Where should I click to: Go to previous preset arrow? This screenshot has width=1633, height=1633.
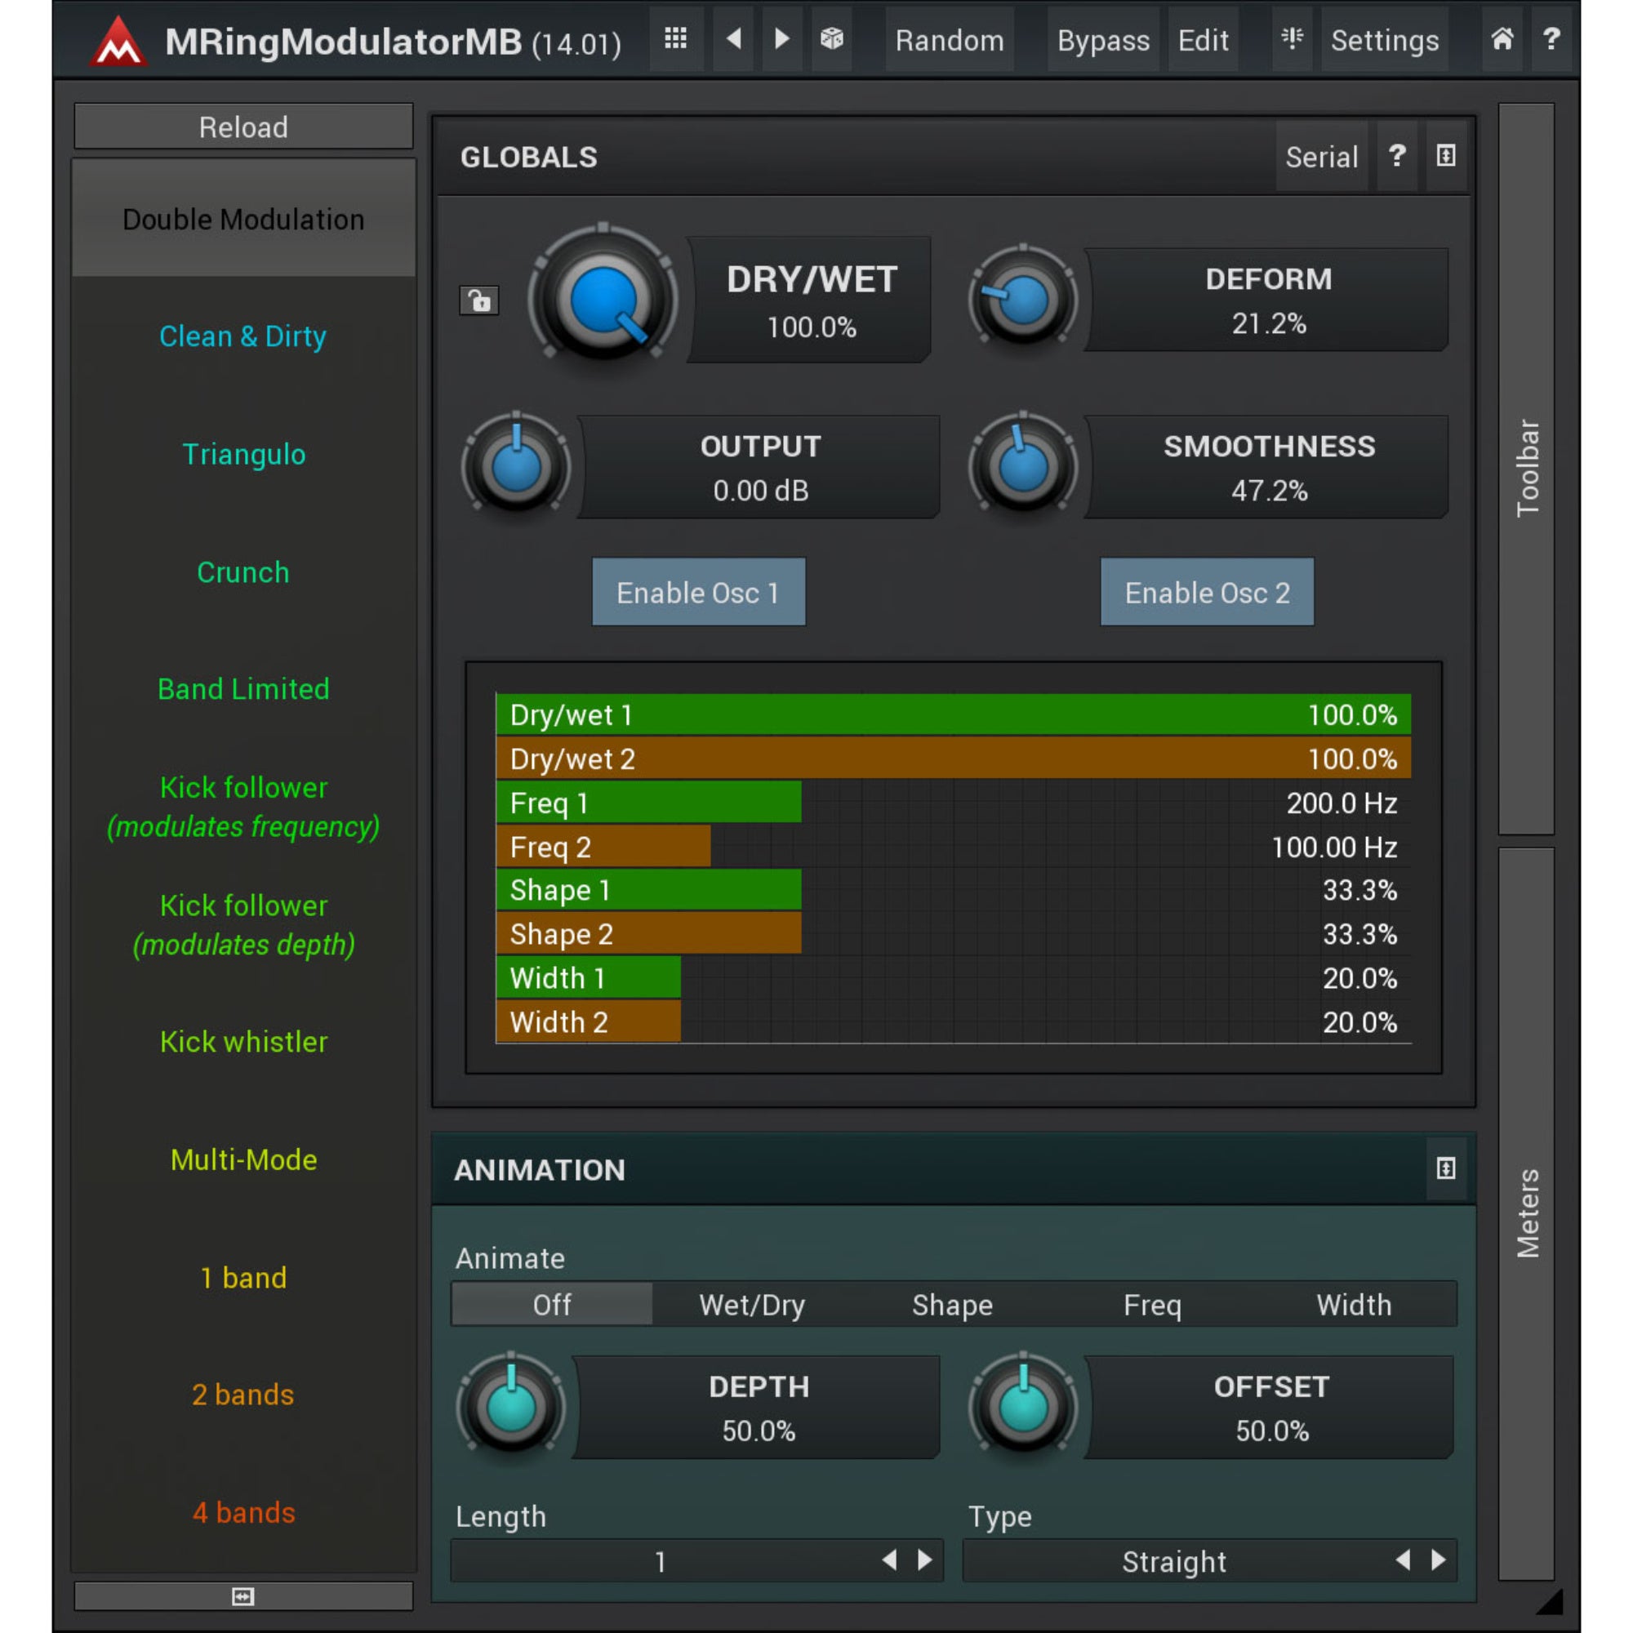pyautogui.click(x=734, y=40)
